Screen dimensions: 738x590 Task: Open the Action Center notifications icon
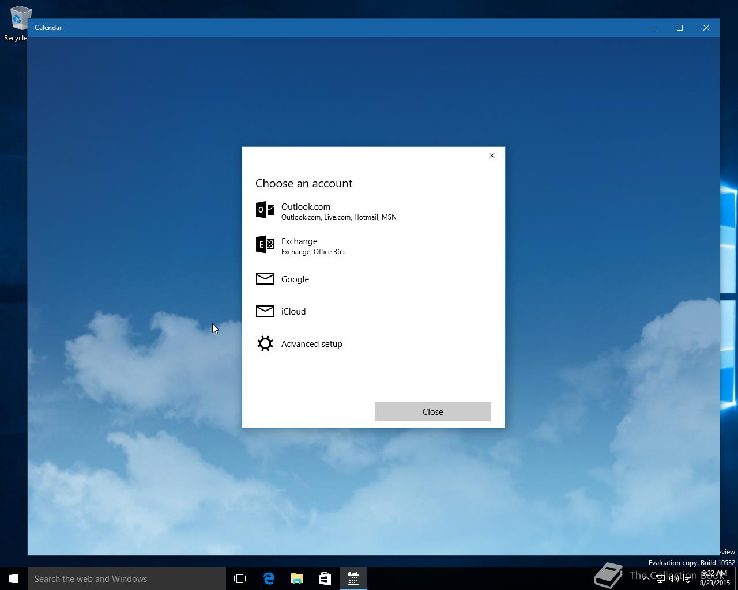click(x=688, y=578)
